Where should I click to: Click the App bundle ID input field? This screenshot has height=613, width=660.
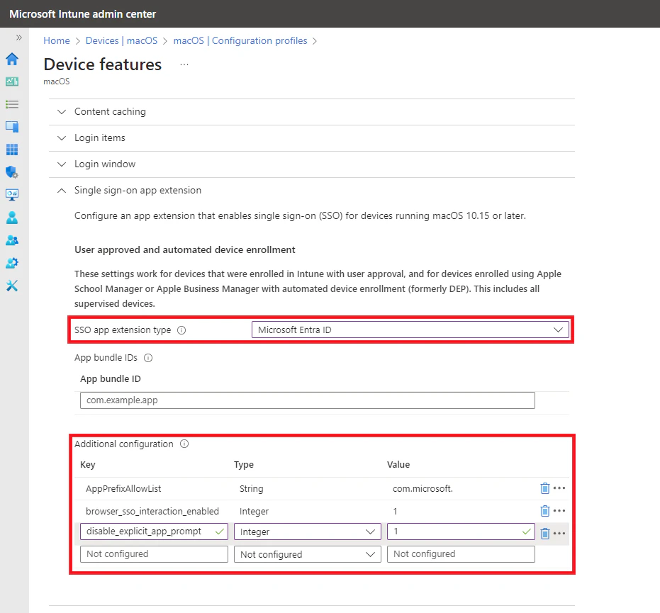307,400
